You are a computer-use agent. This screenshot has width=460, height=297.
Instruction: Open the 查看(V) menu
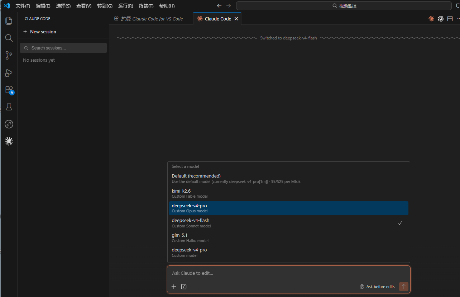(x=84, y=6)
